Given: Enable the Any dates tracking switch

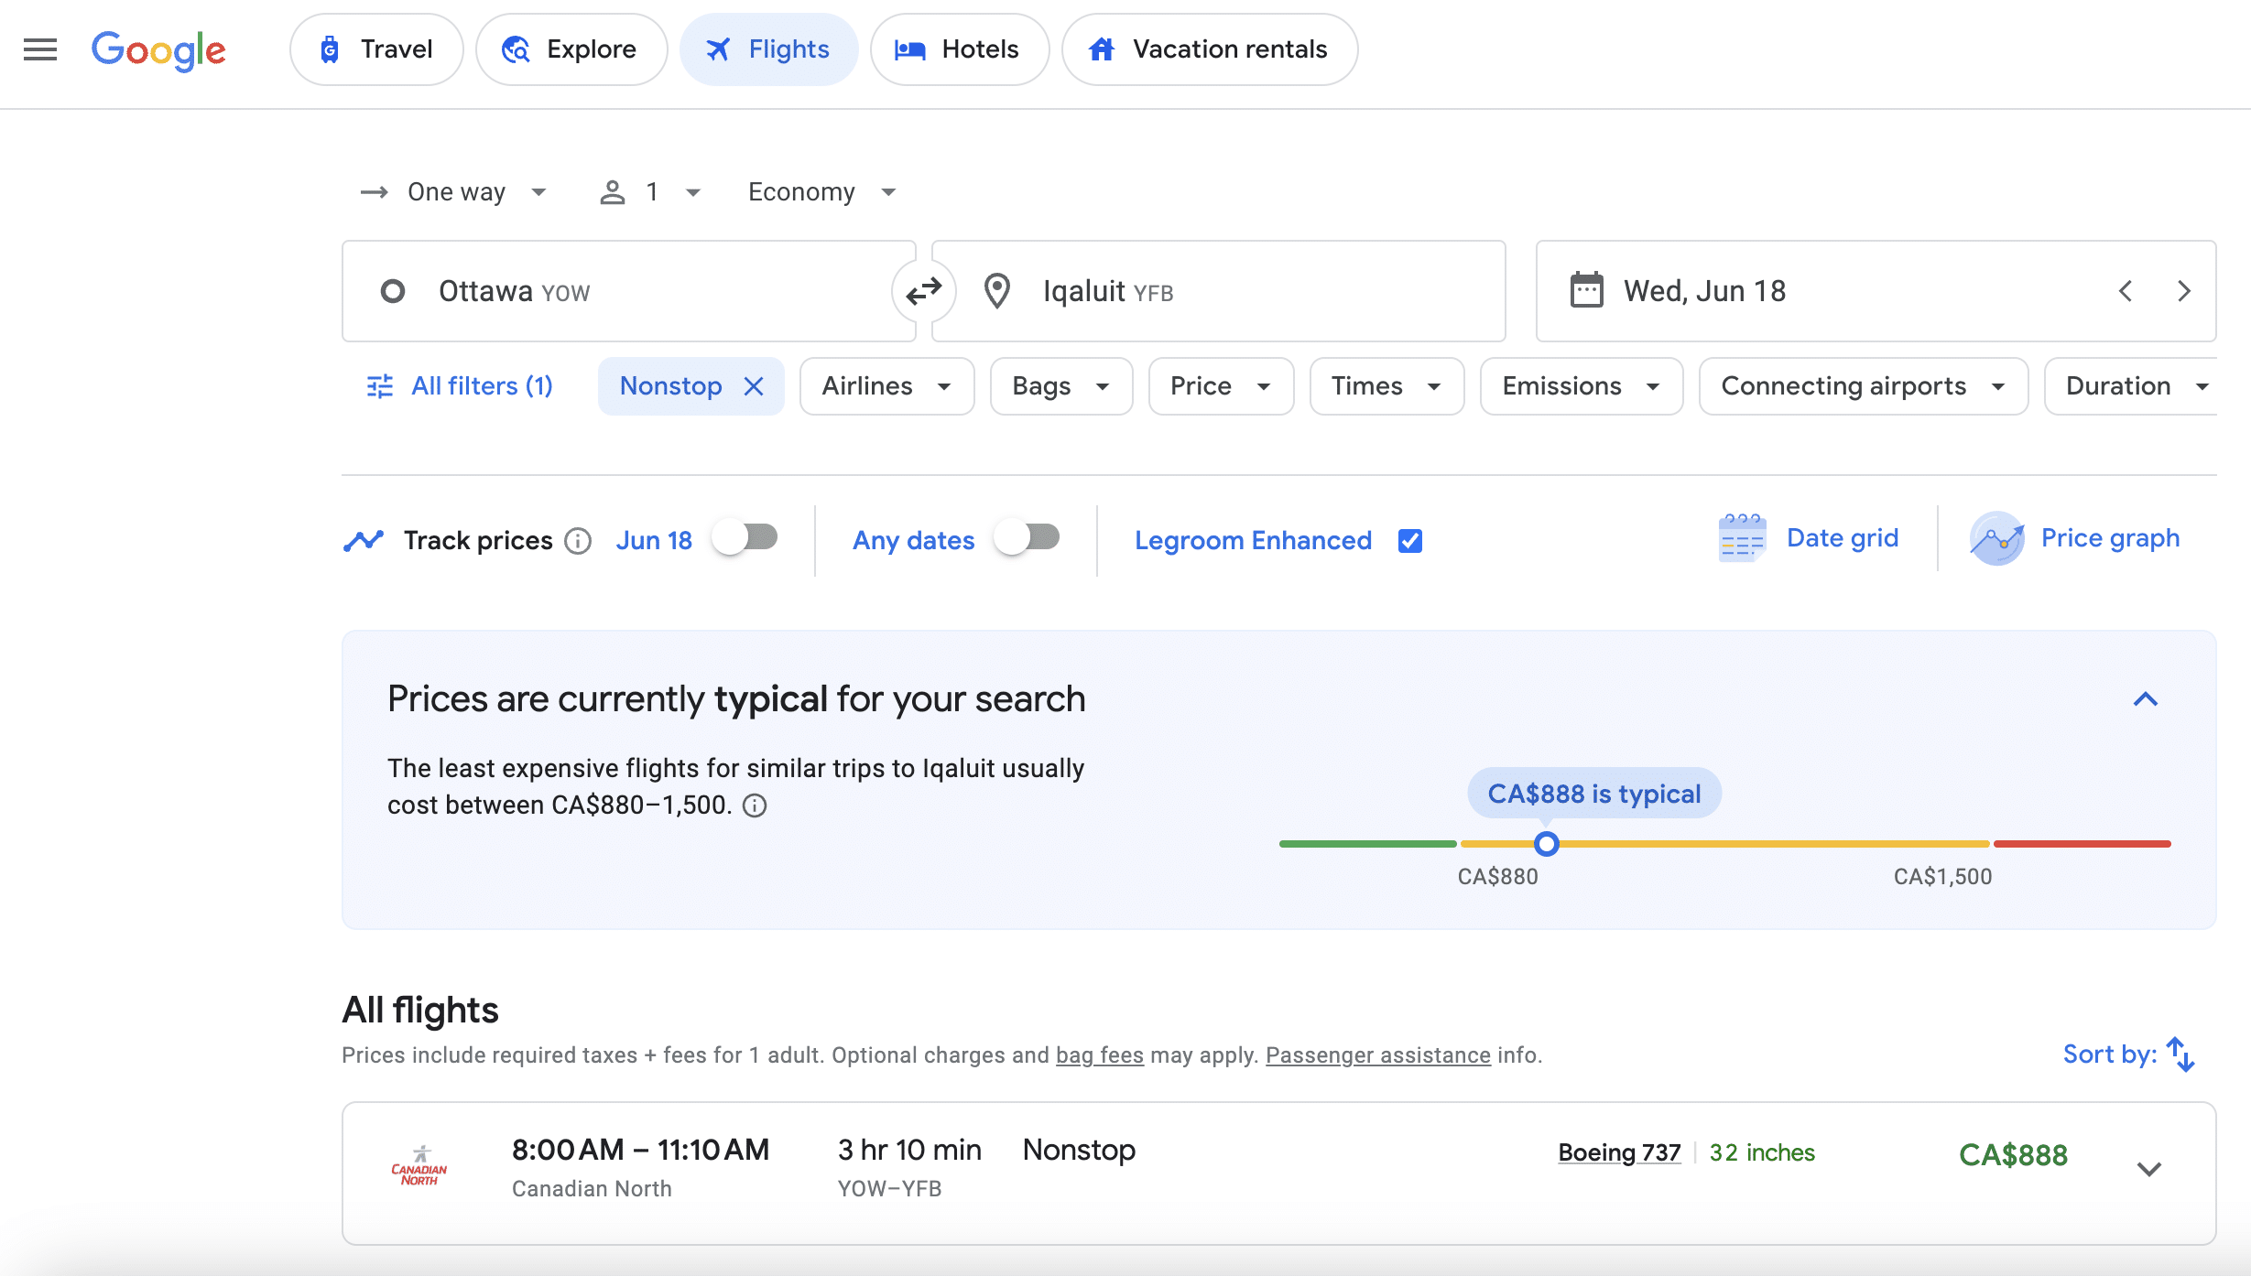Looking at the screenshot, I should (1027, 538).
